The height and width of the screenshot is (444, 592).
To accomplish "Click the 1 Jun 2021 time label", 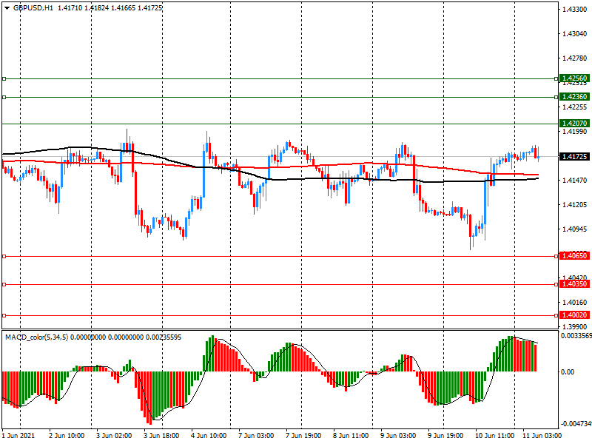I will click(18, 436).
